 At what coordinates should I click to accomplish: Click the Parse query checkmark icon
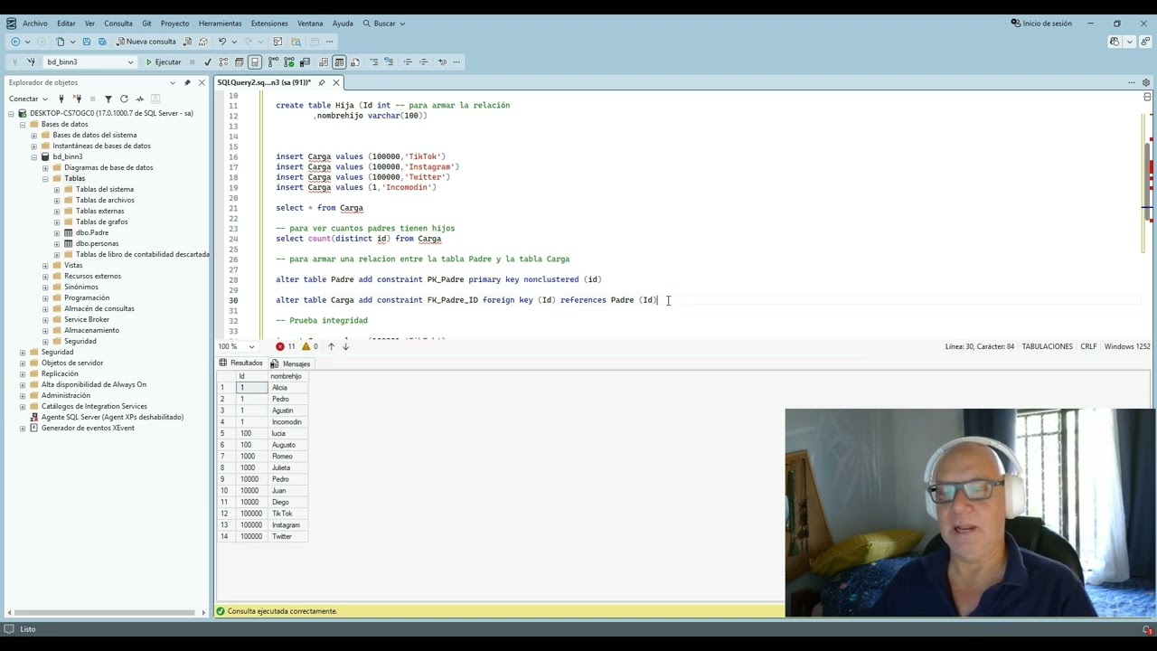click(x=207, y=62)
